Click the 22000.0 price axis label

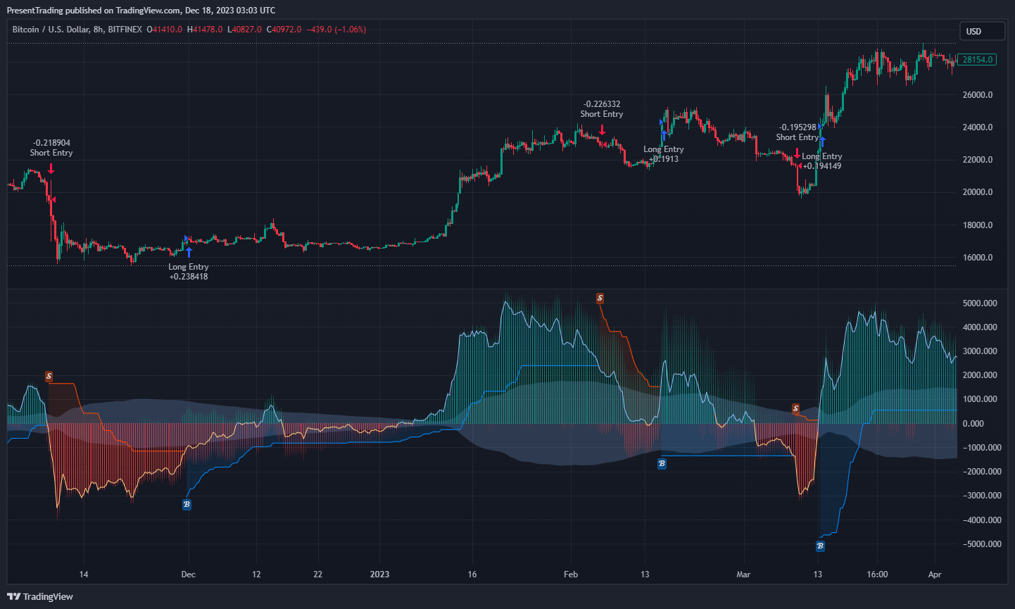click(978, 160)
